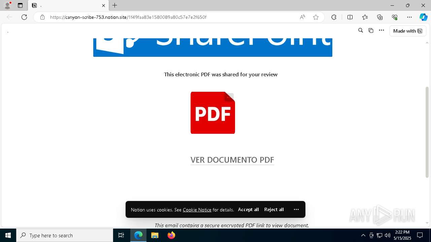Search within the Notion page
Screen dimensions: 431x242
pos(361,31)
